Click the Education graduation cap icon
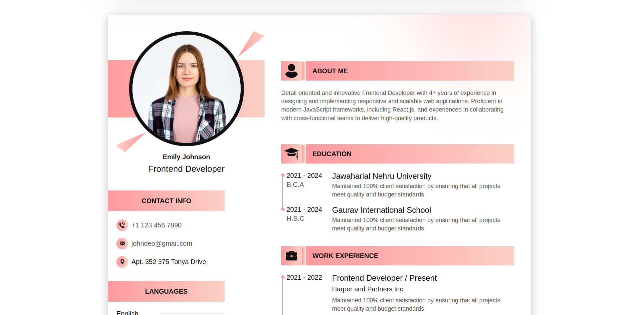This screenshot has width=639, height=315. click(292, 154)
